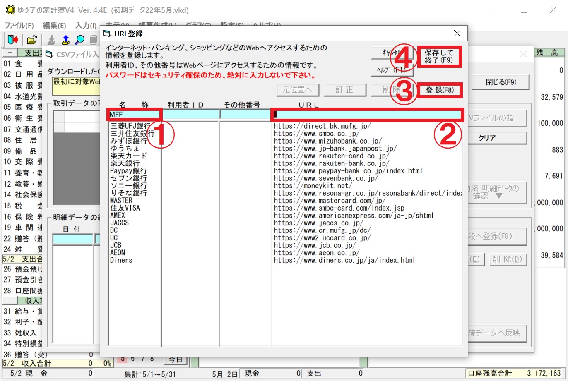Click the 名称 input field containing MFF
This screenshot has width=568, height=381.
pyautogui.click(x=135, y=115)
